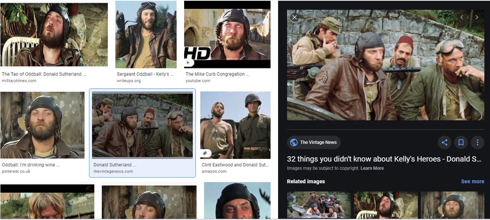Open 'Sergeant Oddball - Kelly's' writeups.org thumbnail
Viewport: 490px width, 220px height.
146,35
